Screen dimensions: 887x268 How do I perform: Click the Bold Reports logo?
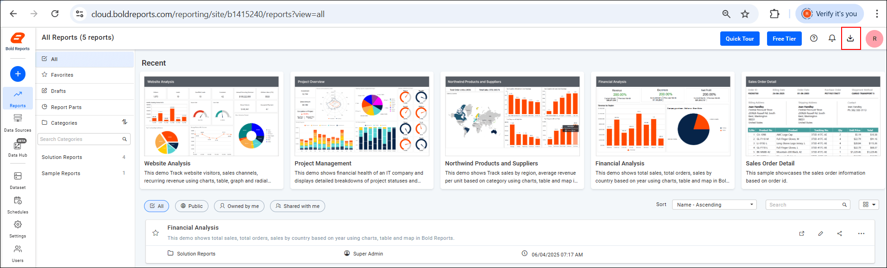(x=18, y=41)
